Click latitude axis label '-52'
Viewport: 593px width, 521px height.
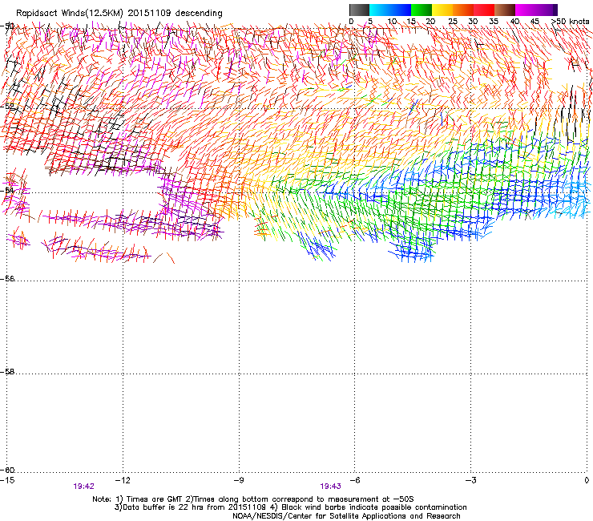click(x=8, y=107)
